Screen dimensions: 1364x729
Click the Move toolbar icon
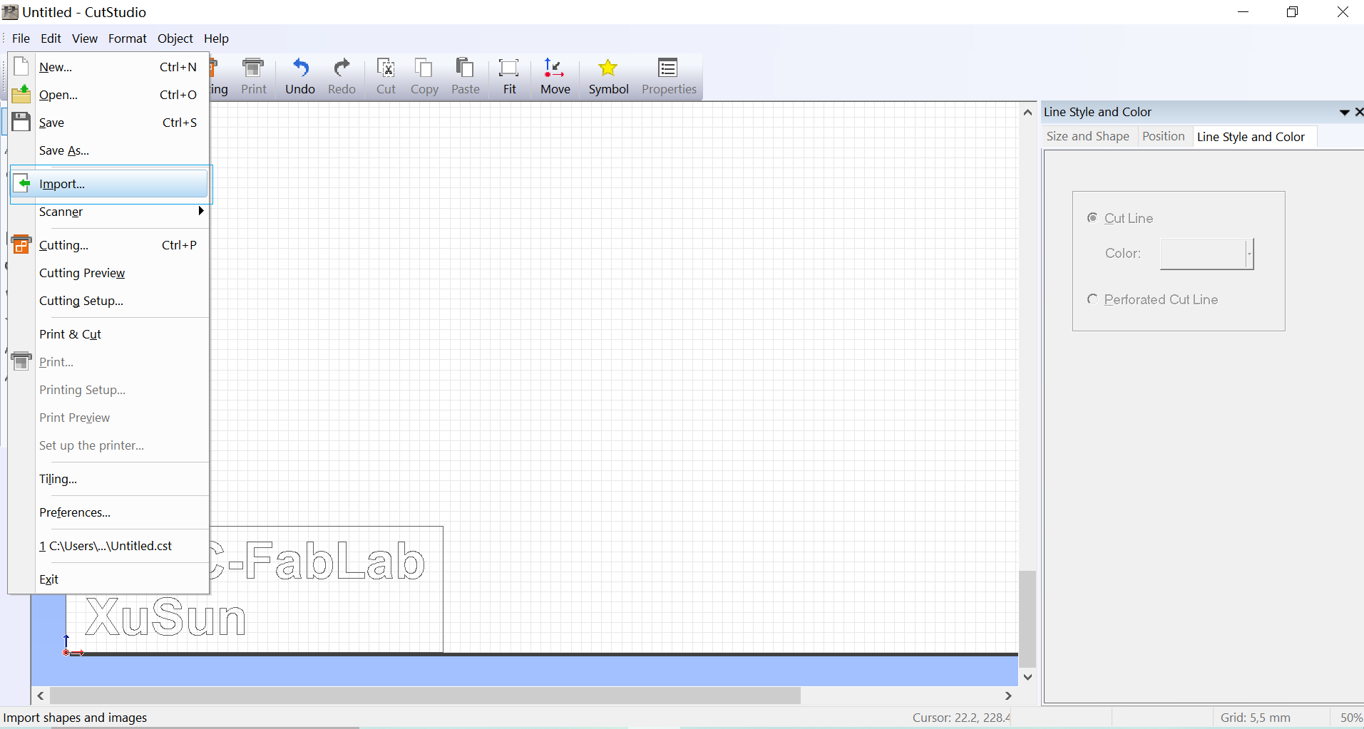pos(555,76)
